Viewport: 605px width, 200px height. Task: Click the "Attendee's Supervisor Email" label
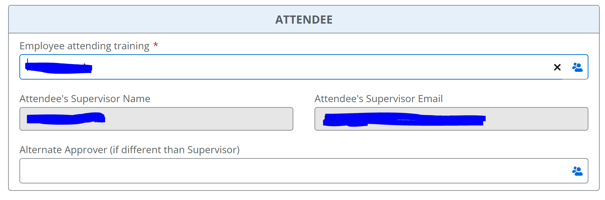tap(378, 99)
